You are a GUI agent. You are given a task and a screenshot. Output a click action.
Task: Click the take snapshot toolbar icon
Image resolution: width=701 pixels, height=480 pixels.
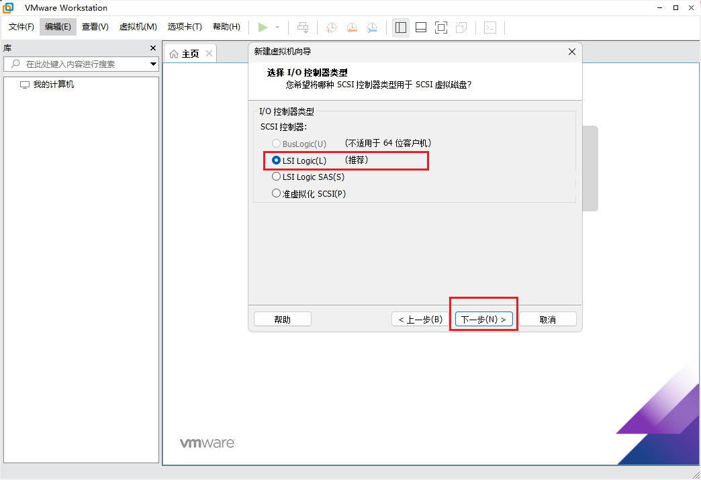[331, 28]
